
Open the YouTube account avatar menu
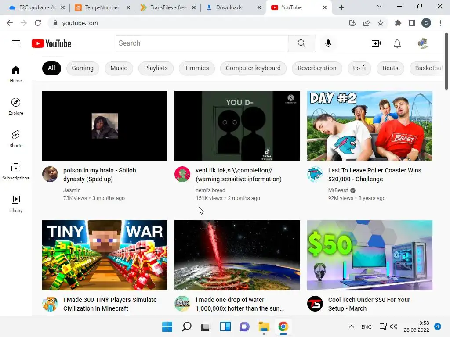[x=422, y=43]
